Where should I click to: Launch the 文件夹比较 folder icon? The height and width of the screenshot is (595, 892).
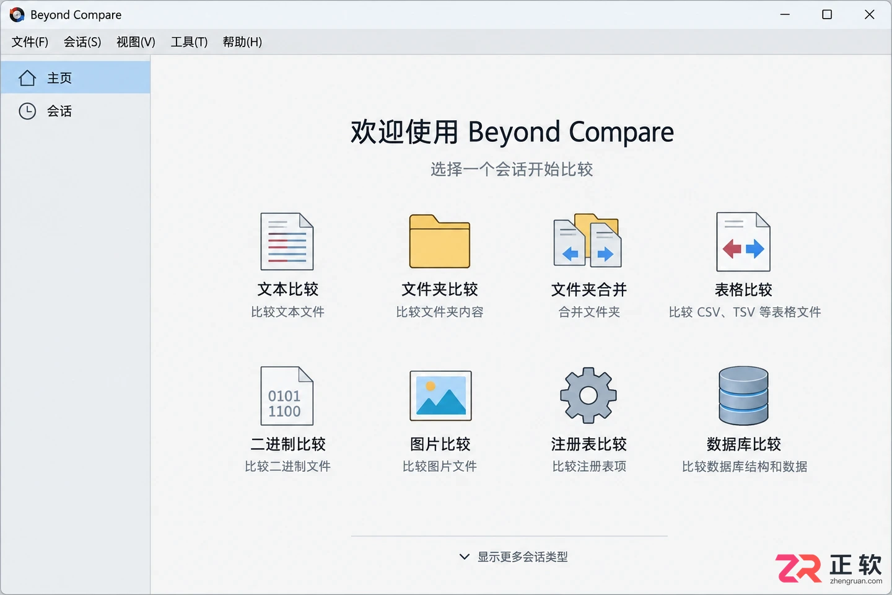[440, 242]
